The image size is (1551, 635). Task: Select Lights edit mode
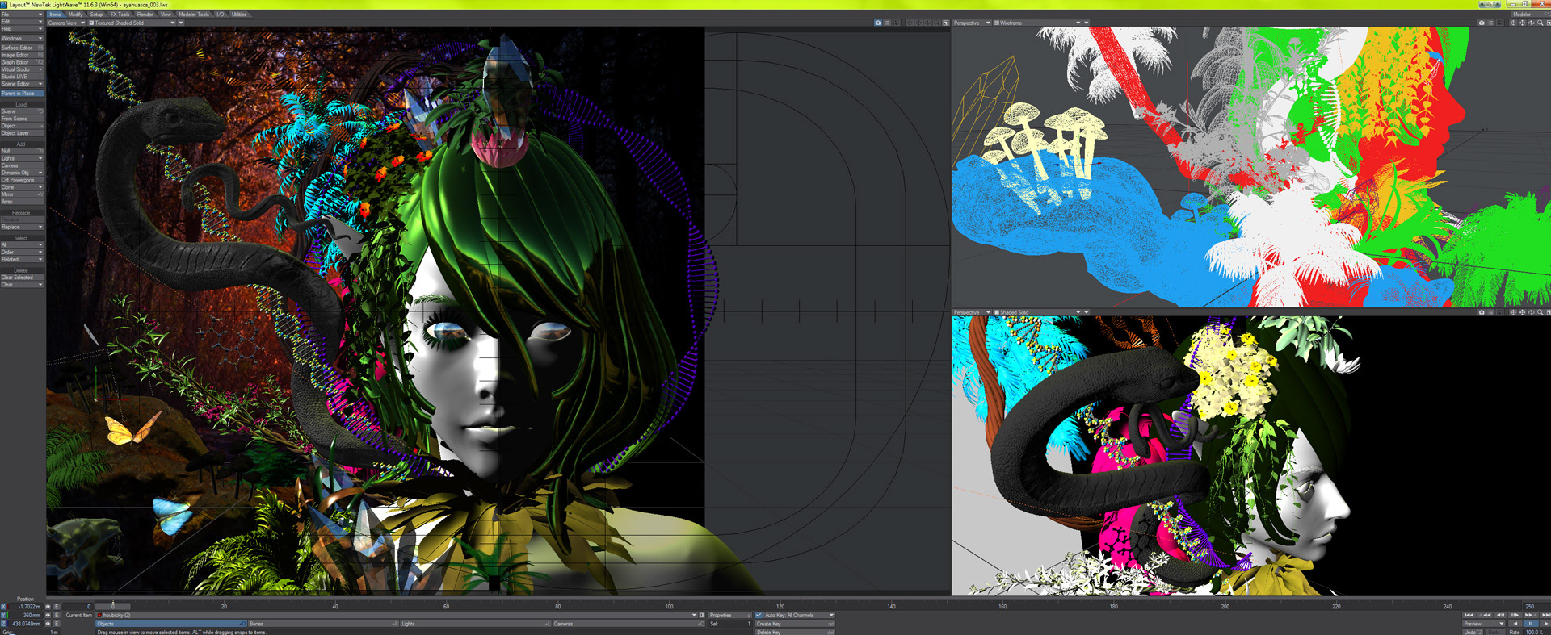tap(475, 624)
